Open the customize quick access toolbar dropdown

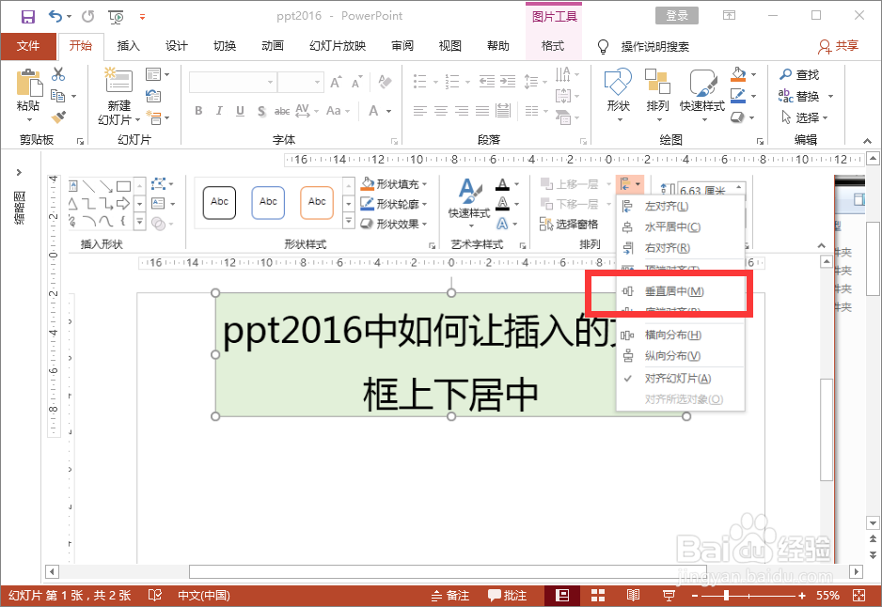pyautogui.click(x=142, y=17)
